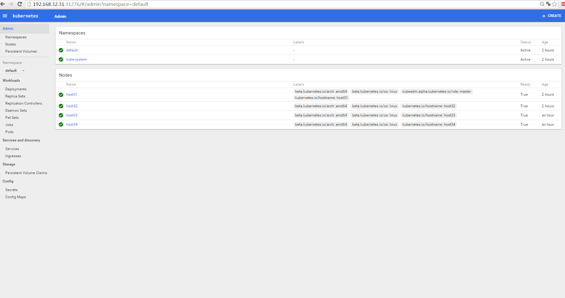Open Pet Sets in the sidebar
Image resolution: width=565 pixels, height=298 pixels.
coord(12,118)
